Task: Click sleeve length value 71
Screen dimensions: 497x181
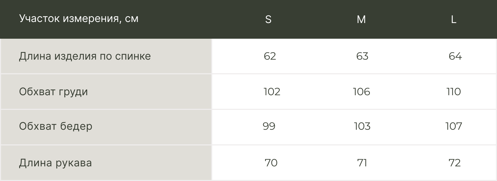Action: point(362,163)
